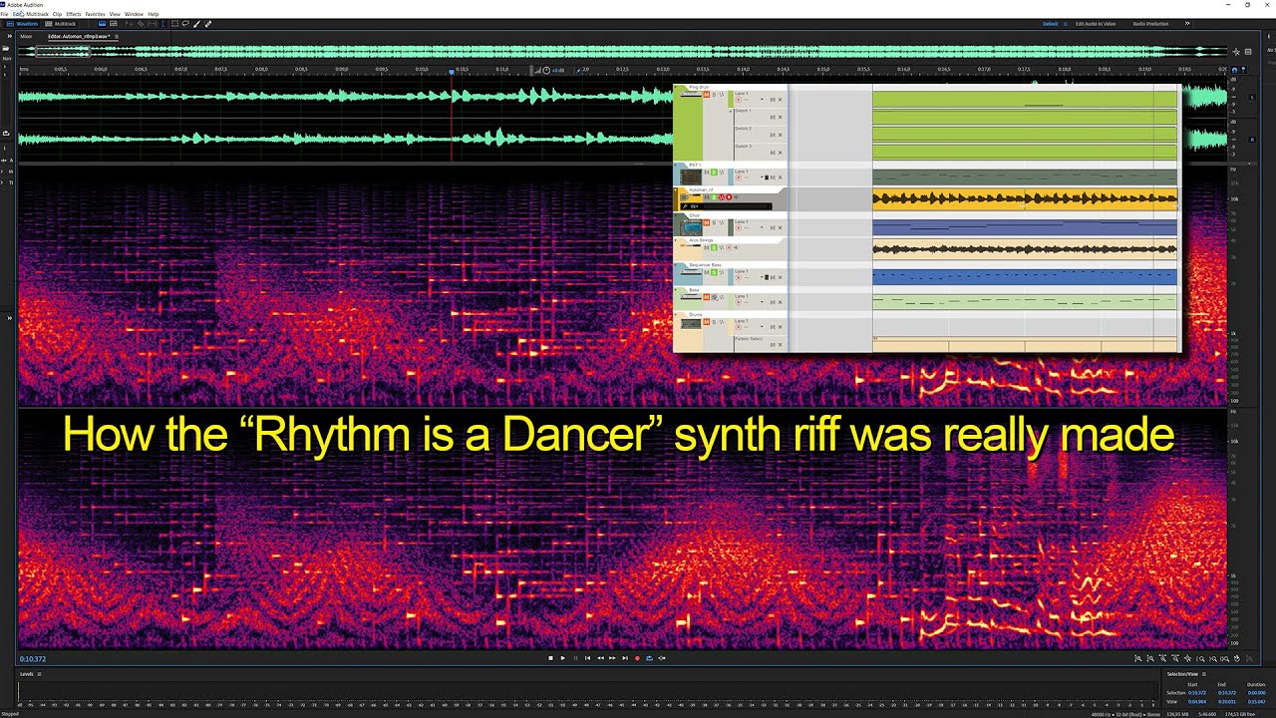Collapse the Sequencer Bass track
Viewport: 1276px width, 718px height.
(x=675, y=264)
